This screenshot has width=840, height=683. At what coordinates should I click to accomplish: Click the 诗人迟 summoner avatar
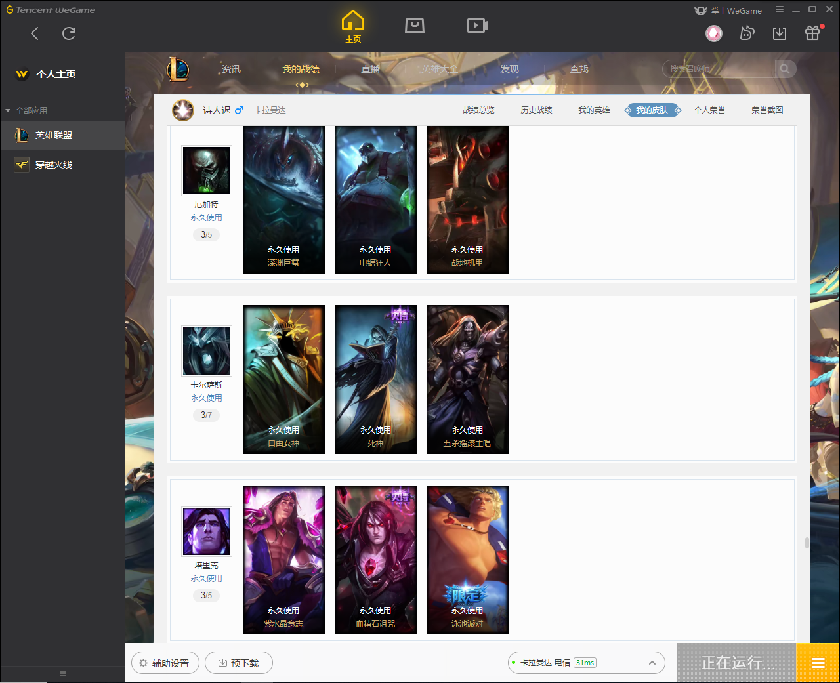click(x=183, y=110)
